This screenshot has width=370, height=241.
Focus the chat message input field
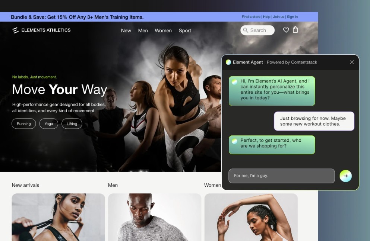pos(282,176)
